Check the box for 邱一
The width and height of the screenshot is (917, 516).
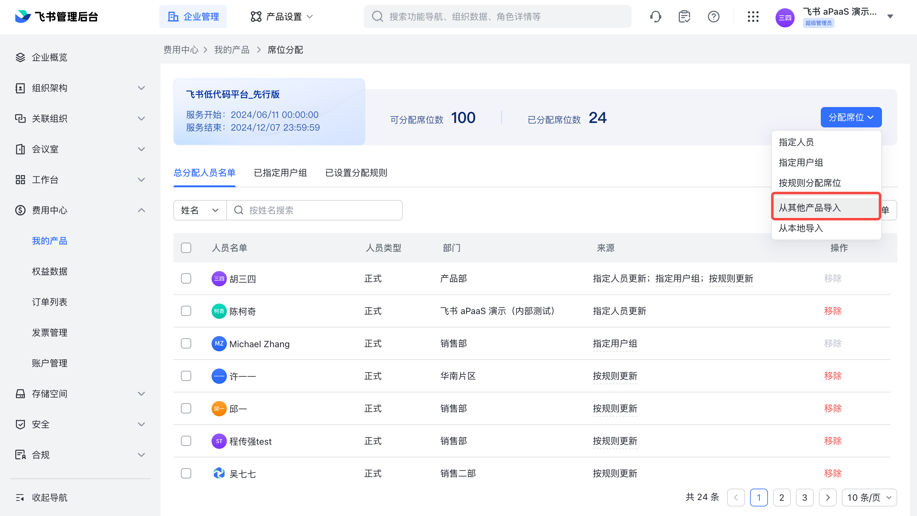pos(186,409)
